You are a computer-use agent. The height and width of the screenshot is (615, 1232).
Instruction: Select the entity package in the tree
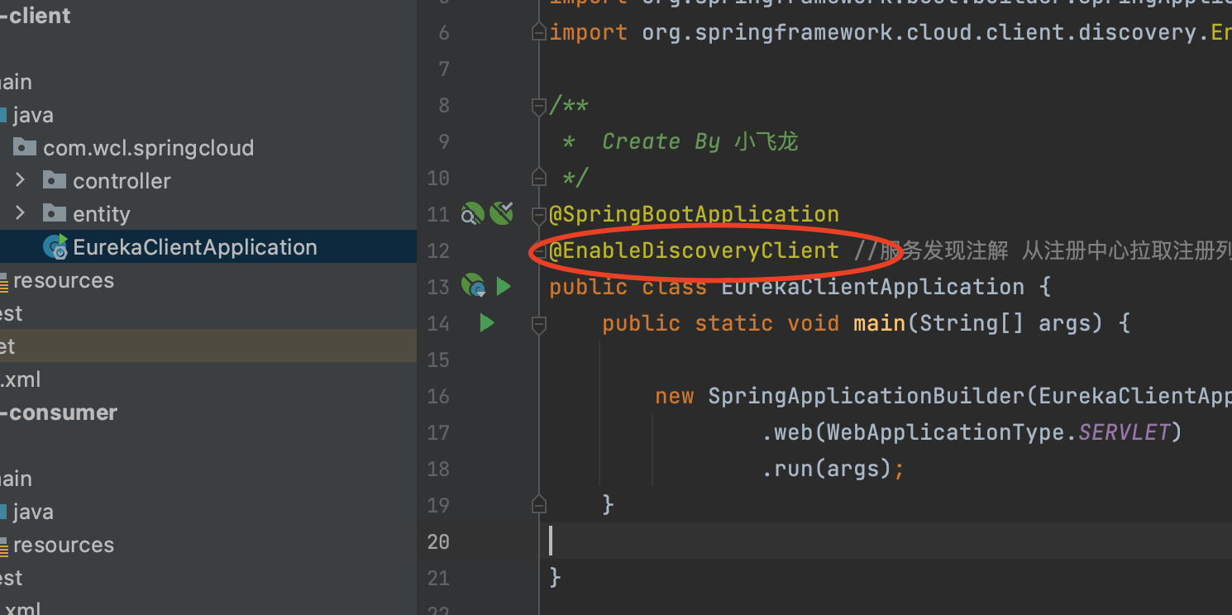point(102,214)
